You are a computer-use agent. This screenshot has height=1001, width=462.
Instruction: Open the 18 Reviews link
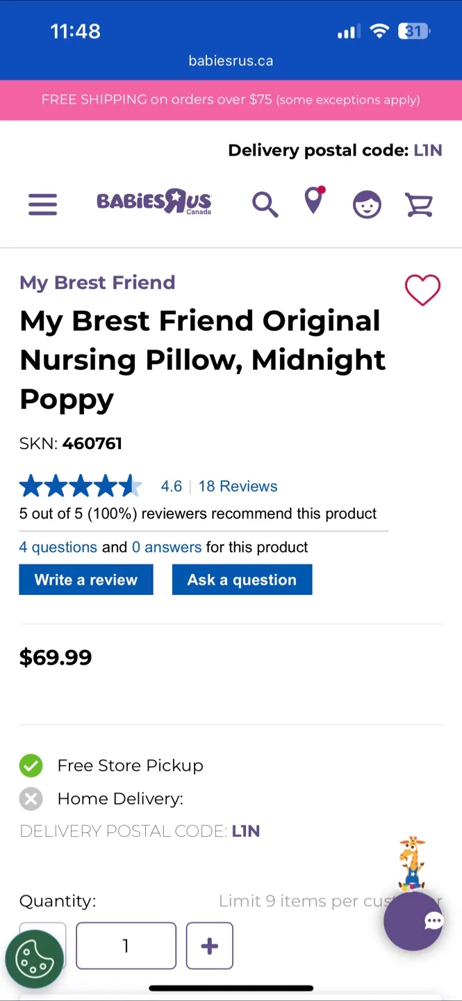point(238,486)
